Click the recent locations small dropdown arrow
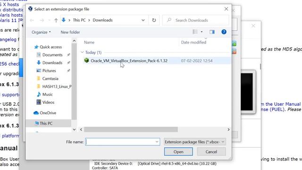302x170 pixels. [x=49, y=20]
